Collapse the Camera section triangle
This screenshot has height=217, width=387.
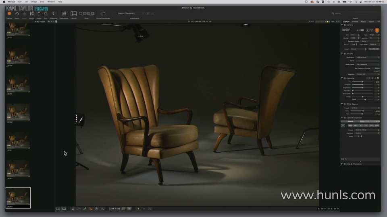point(342,25)
